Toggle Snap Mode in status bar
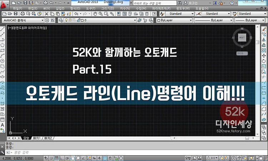 point(51,158)
